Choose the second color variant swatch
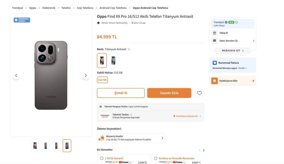284x164 pixels. (x=113, y=60)
